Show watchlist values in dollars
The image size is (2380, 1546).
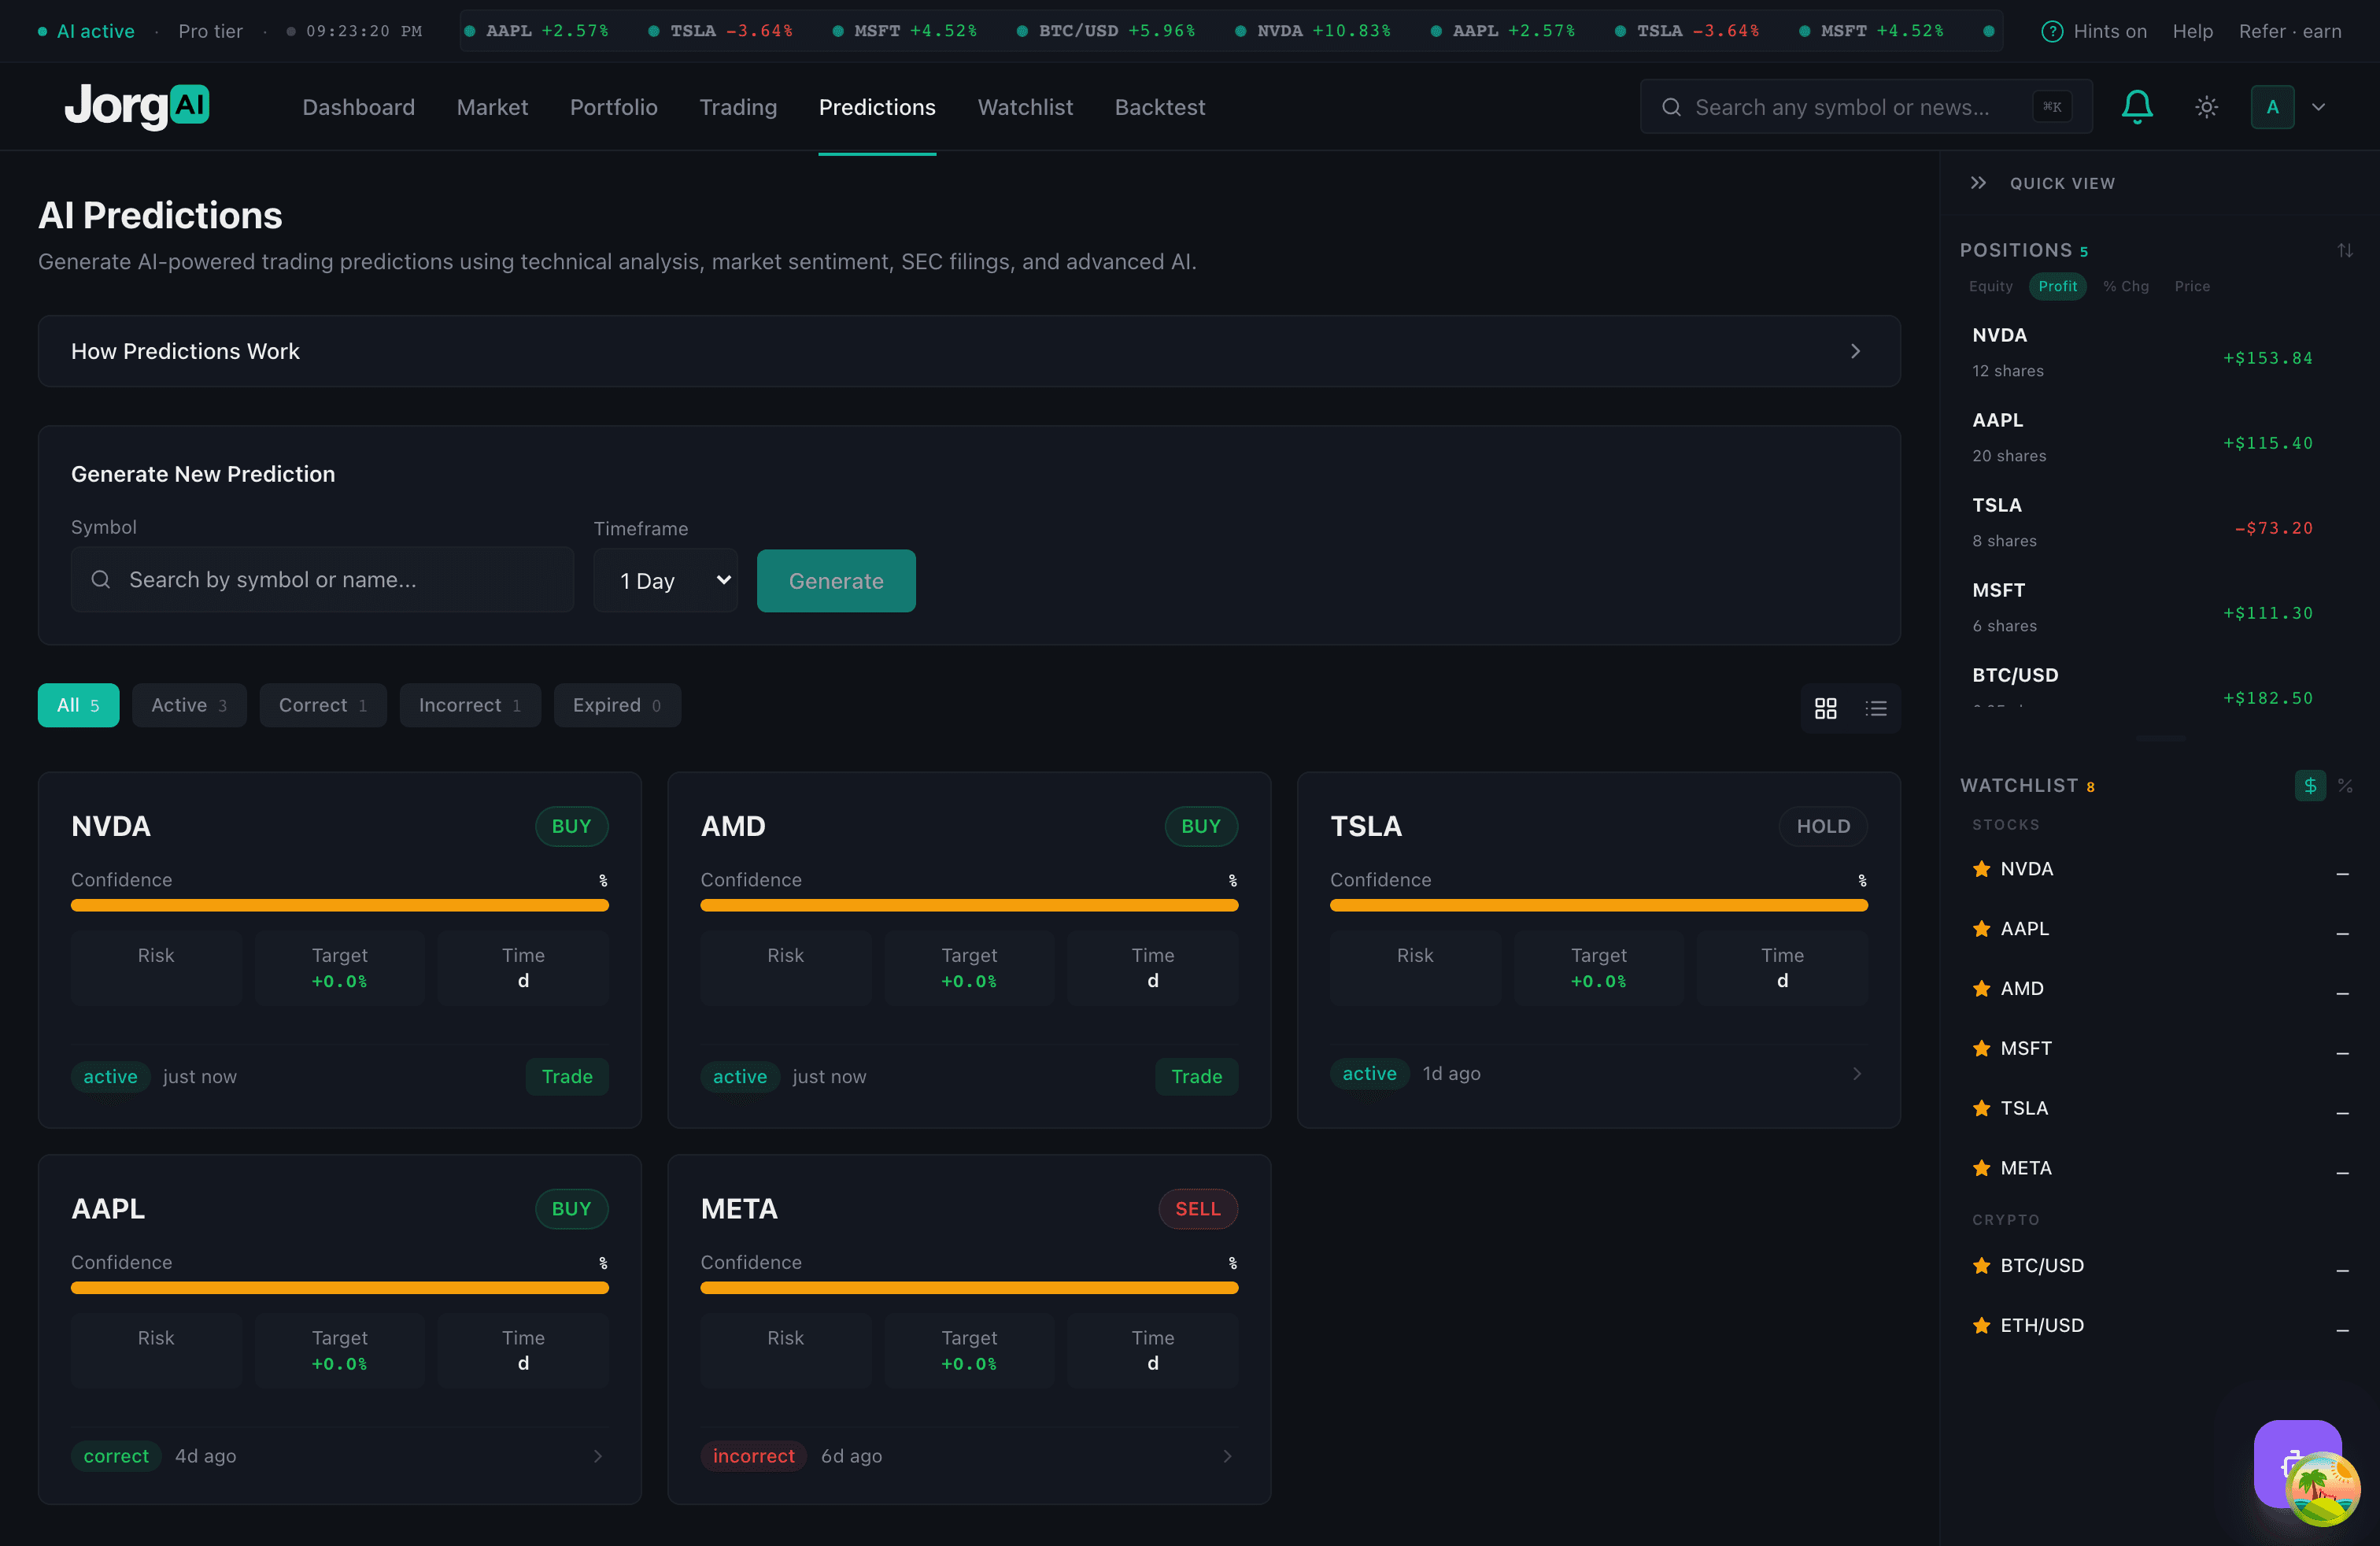click(x=2310, y=786)
